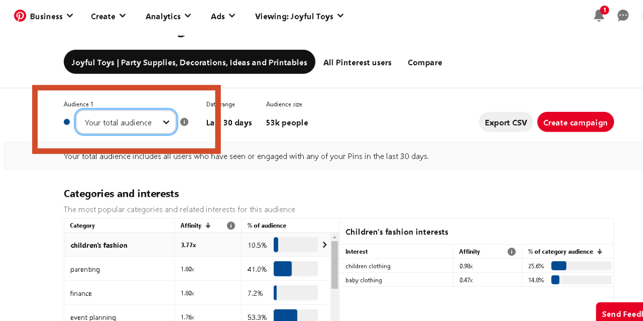
Task: Expand children's fashion row chevron
Action: 324,245
